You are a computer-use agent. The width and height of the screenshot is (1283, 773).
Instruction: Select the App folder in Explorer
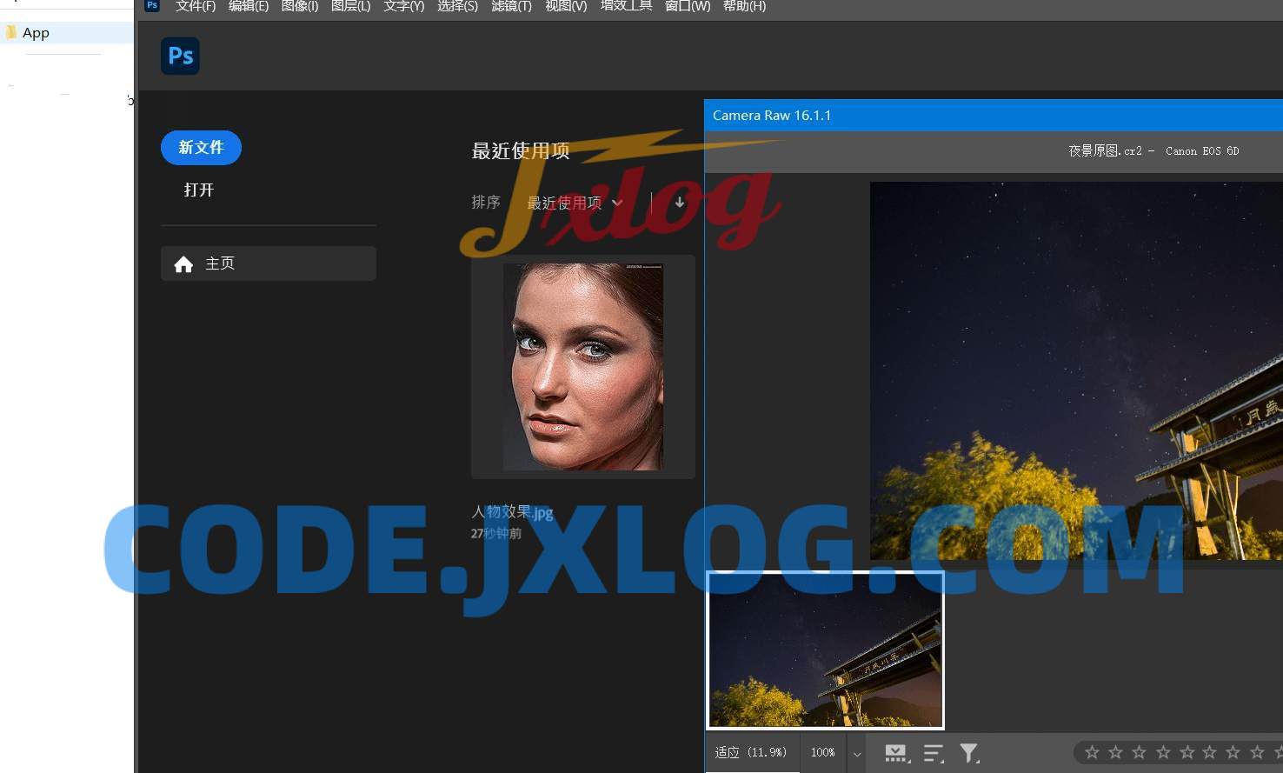pyautogui.click(x=36, y=33)
